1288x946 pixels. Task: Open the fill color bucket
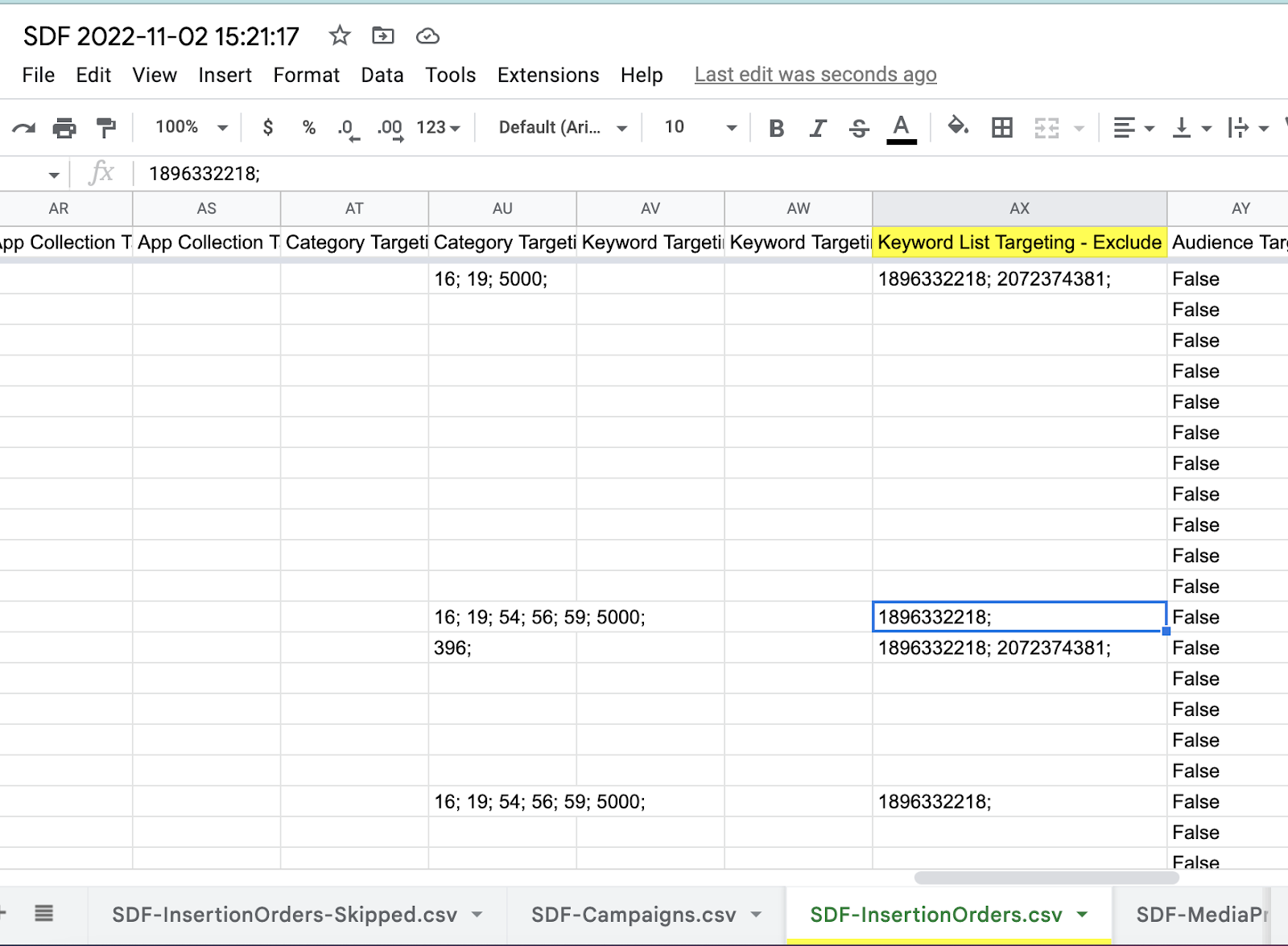pyautogui.click(x=957, y=127)
